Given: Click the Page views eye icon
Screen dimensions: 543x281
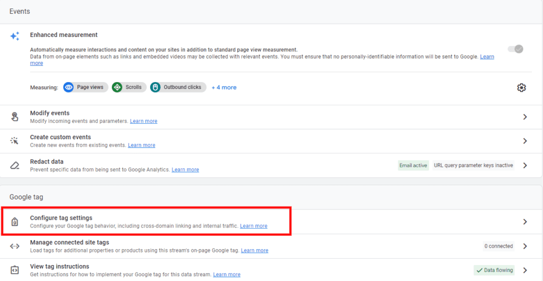Looking at the screenshot, I should [68, 87].
